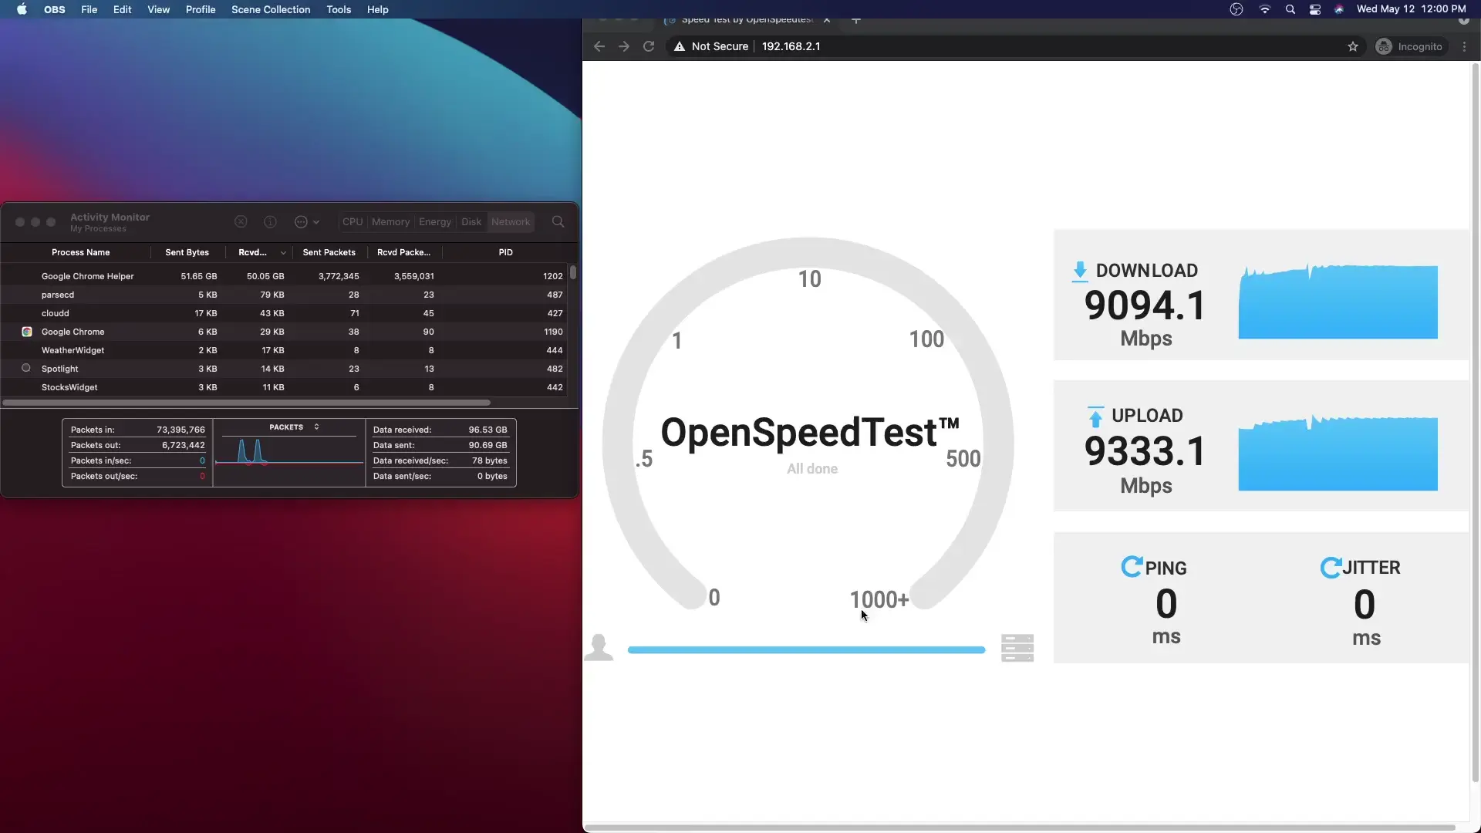The height and width of the screenshot is (833, 1481).
Task: Switch to the Memory tab
Action: (x=391, y=222)
